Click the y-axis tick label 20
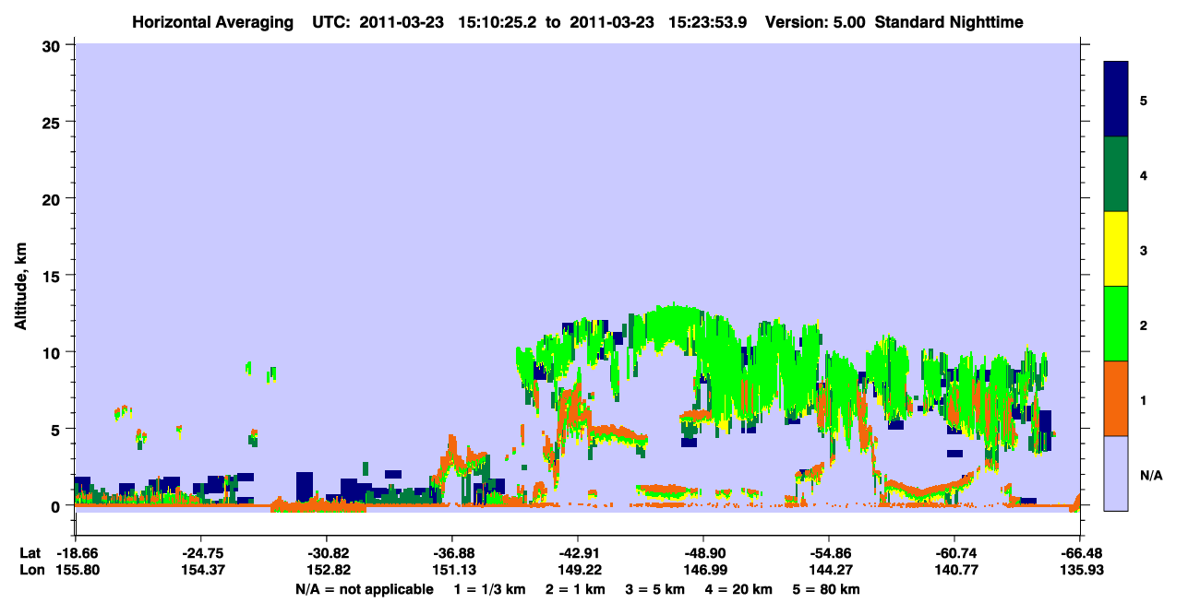This screenshot has width=1200, height=615. [x=54, y=198]
